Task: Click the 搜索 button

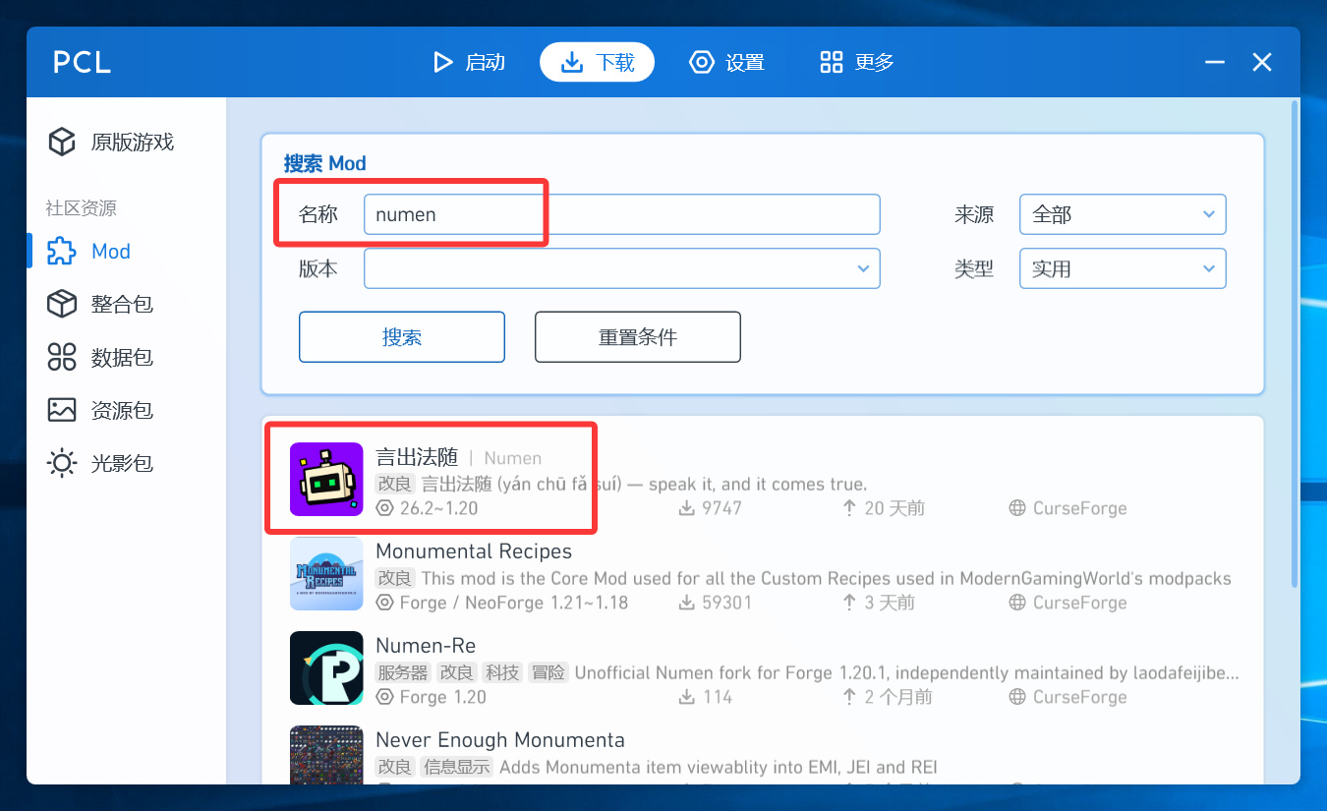Action: (402, 337)
